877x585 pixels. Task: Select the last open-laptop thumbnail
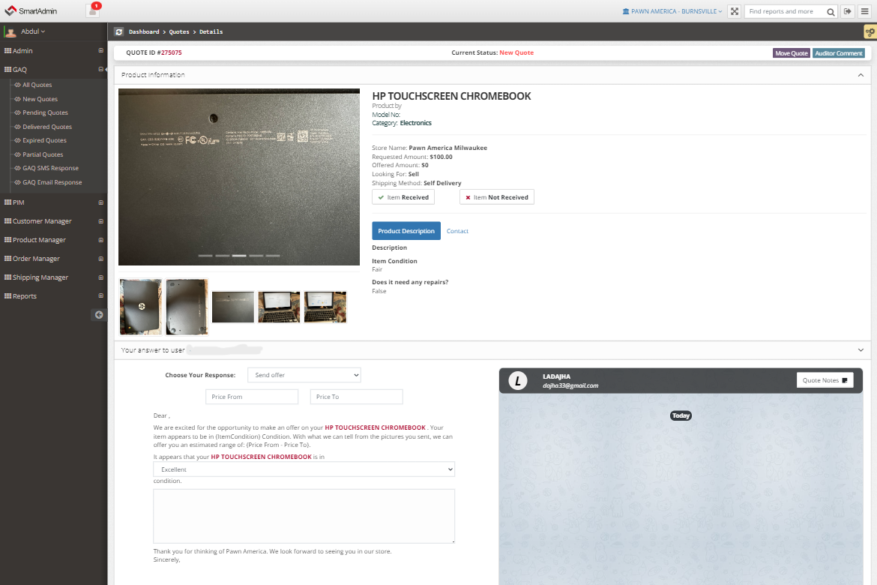pyautogui.click(x=325, y=307)
